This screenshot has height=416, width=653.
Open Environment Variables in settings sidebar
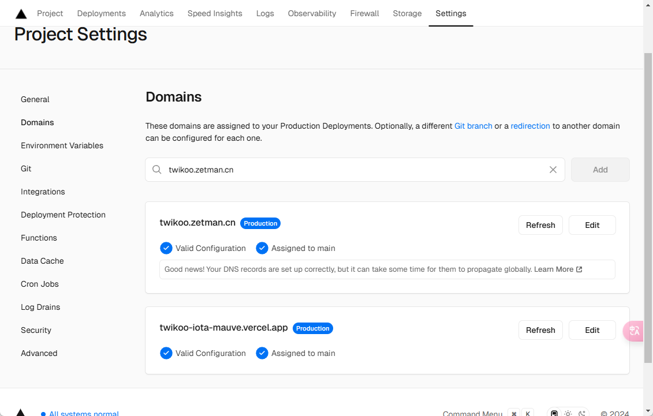click(x=62, y=145)
